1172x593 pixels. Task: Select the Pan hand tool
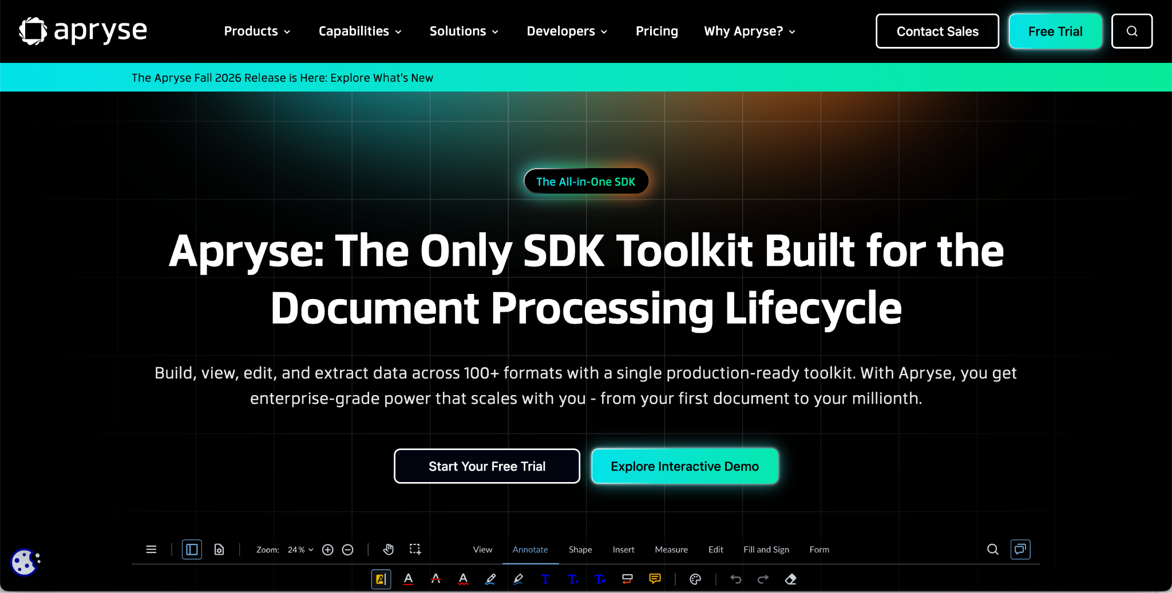pos(389,550)
